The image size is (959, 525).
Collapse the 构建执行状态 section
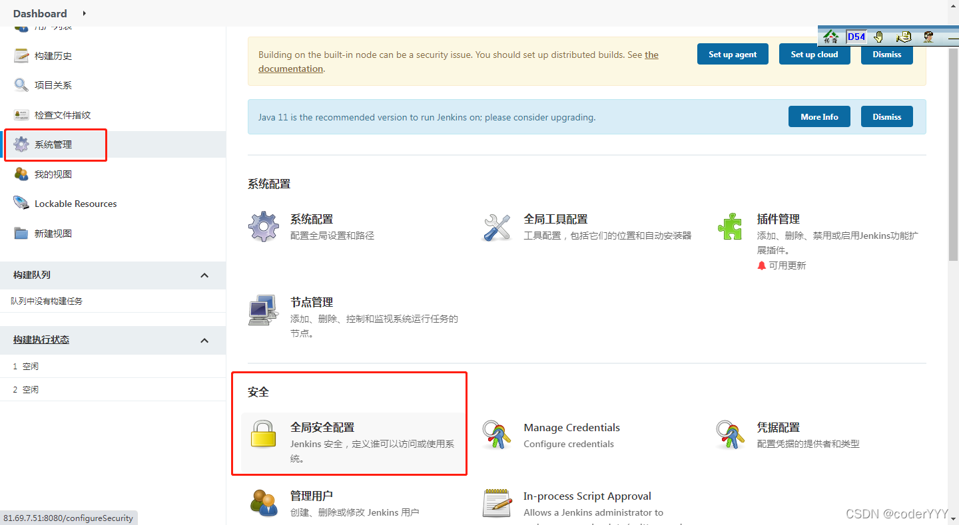pyautogui.click(x=204, y=340)
